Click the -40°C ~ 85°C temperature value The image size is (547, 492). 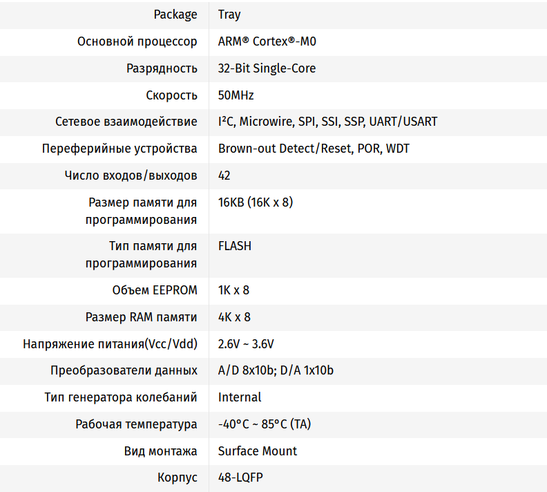[265, 424]
